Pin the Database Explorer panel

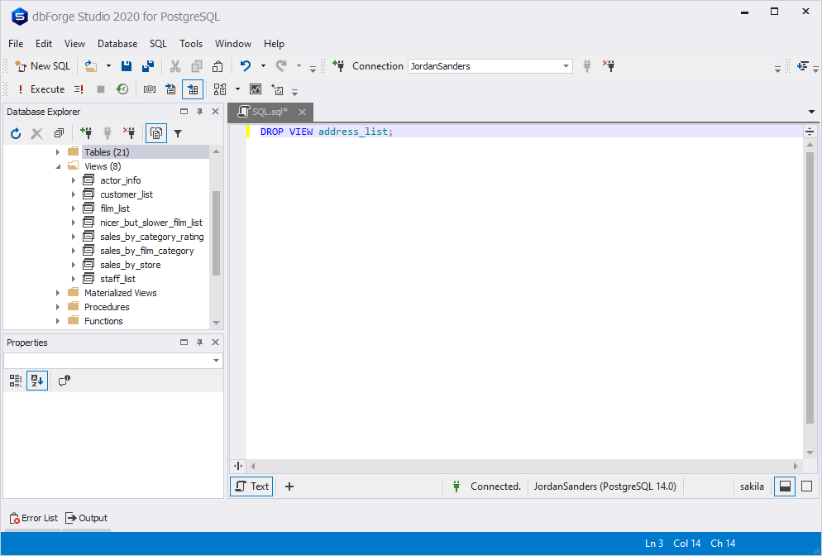[198, 111]
